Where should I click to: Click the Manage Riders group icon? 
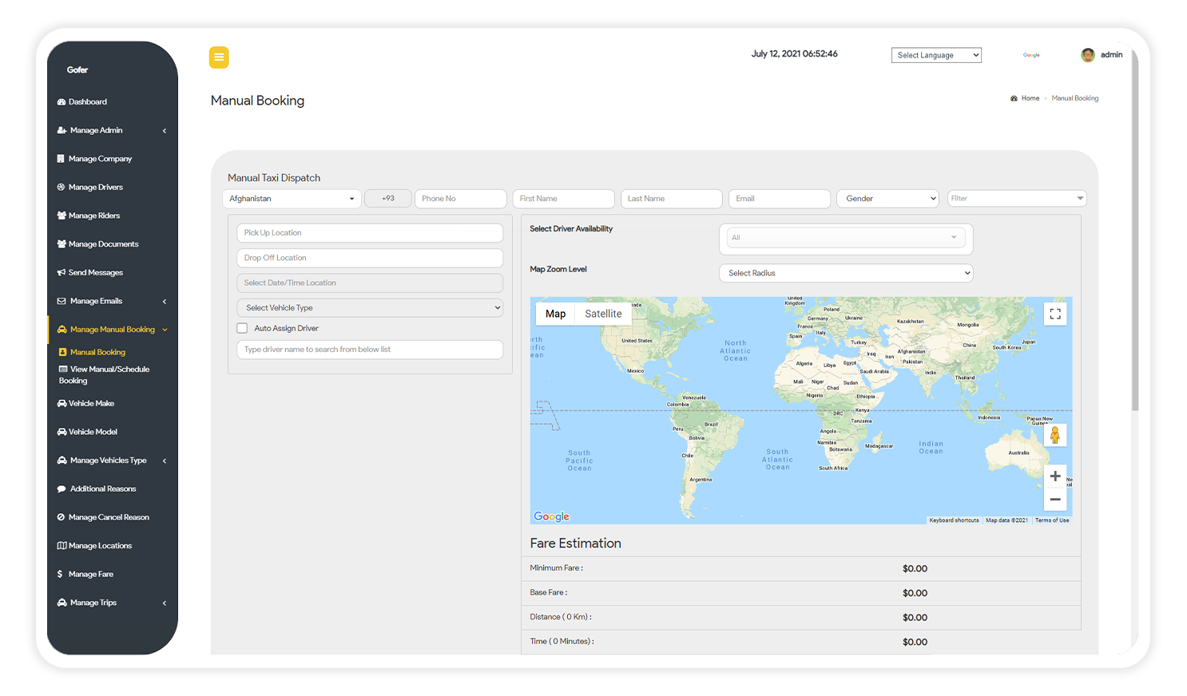tap(62, 216)
